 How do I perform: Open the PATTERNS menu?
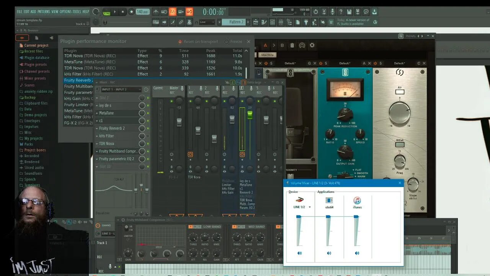pyautogui.click(x=44, y=12)
